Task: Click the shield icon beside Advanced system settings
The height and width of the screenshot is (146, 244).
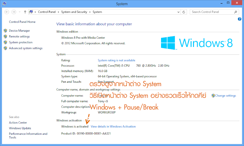Action: [5, 48]
